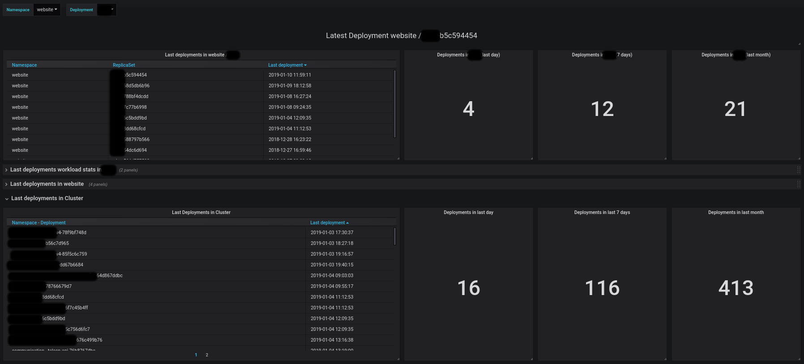Image resolution: width=804 pixels, height=364 pixels.
Task: Select the timestamp 2019-01-10 11:59:11
Action: click(x=290, y=75)
